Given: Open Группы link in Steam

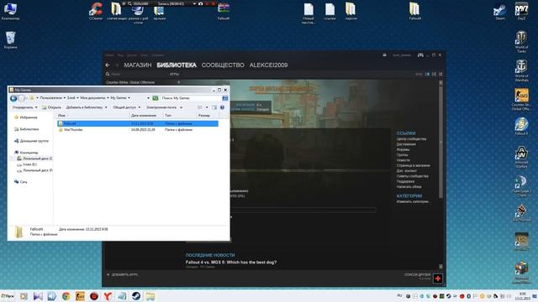Looking at the screenshot, I should 402,154.
